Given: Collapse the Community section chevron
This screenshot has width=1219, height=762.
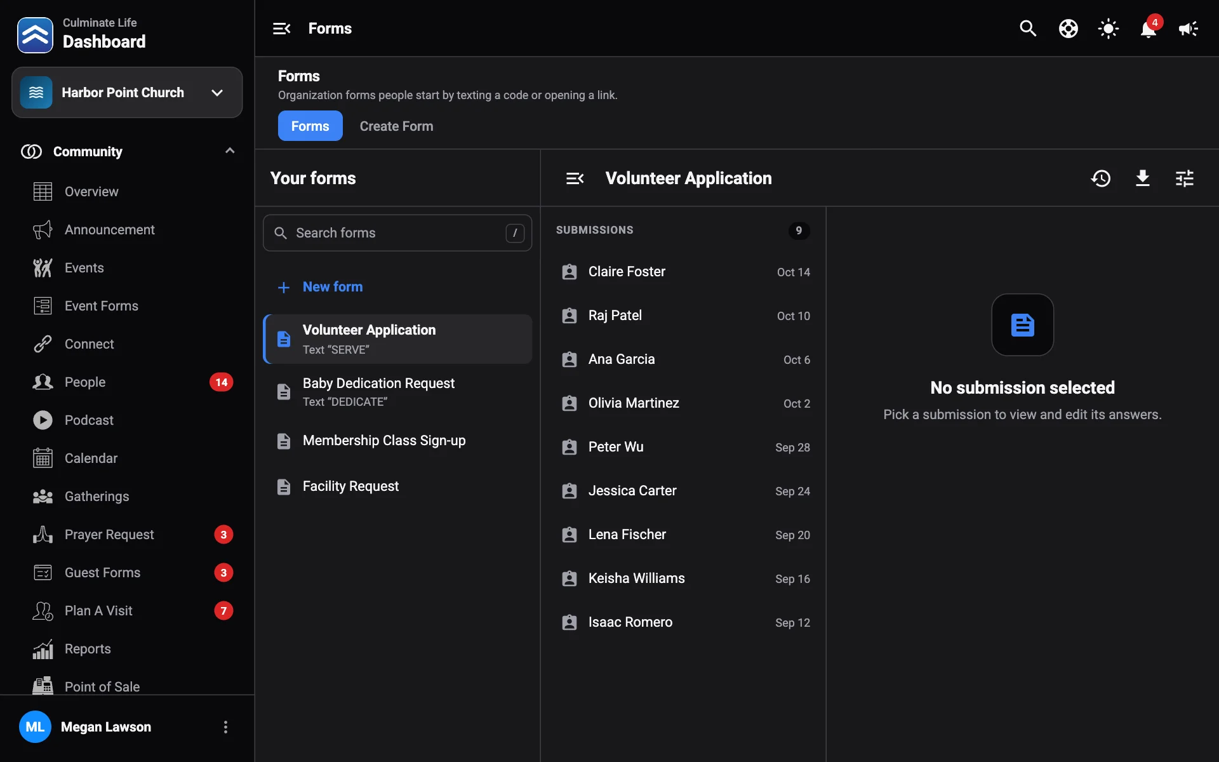Looking at the screenshot, I should coord(230,151).
